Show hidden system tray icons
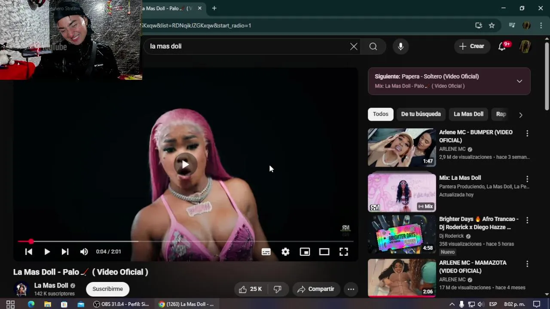The width and height of the screenshot is (550, 309). 452,304
